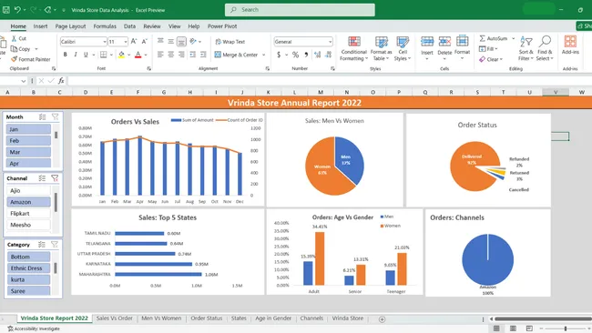Apply Italic formatting
The height and width of the screenshot is (333, 592).
pyautogui.click(x=76, y=55)
